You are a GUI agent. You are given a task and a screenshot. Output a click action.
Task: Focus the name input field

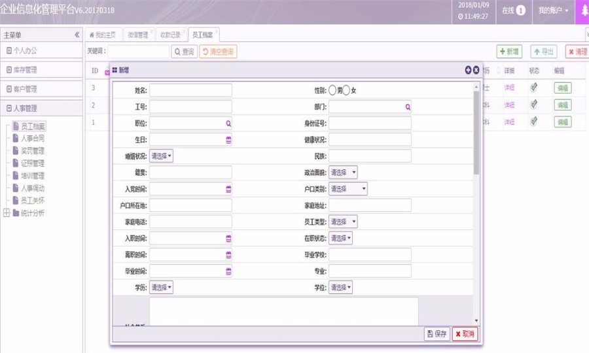[x=191, y=90]
